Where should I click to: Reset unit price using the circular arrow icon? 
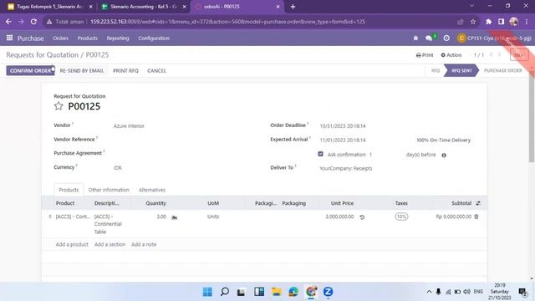click(x=362, y=217)
